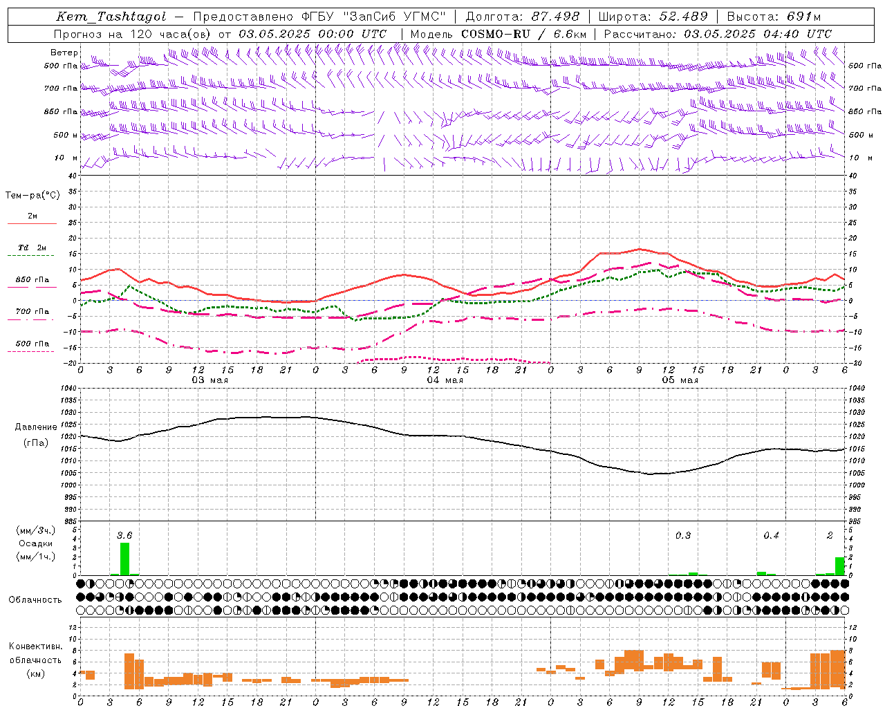885x708 pixels.
Task: Click the '2м' temperature legend entry
Action: [32, 216]
